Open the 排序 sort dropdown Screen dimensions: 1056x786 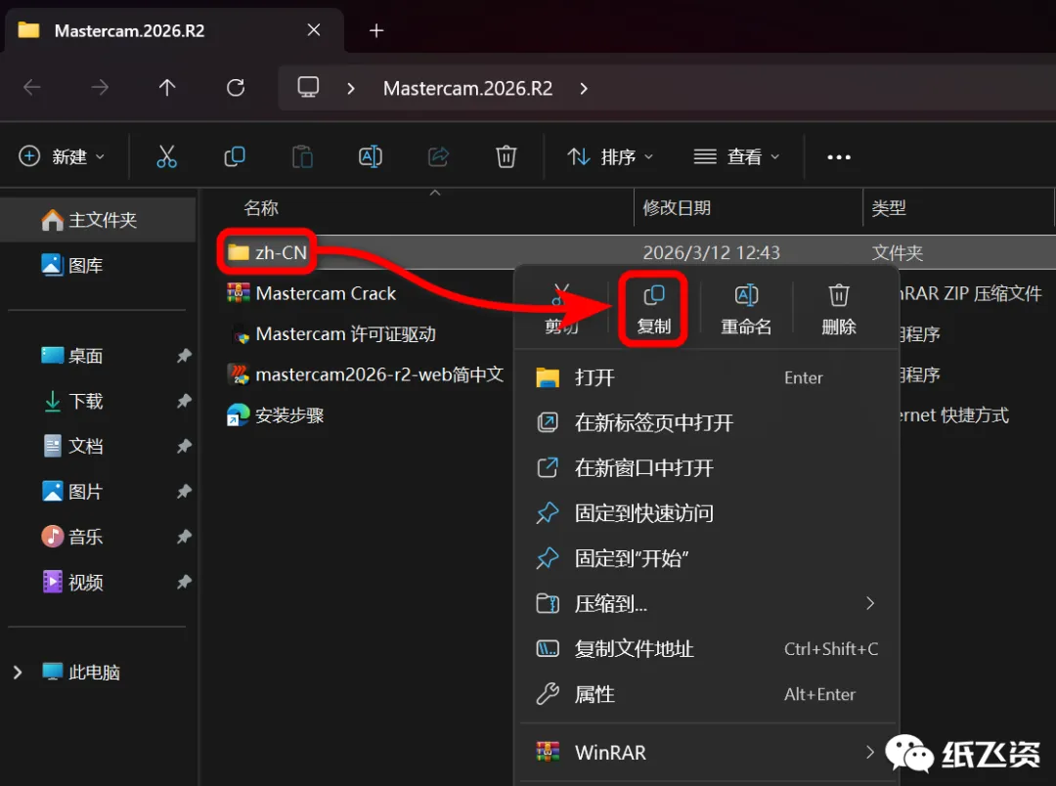coord(609,157)
